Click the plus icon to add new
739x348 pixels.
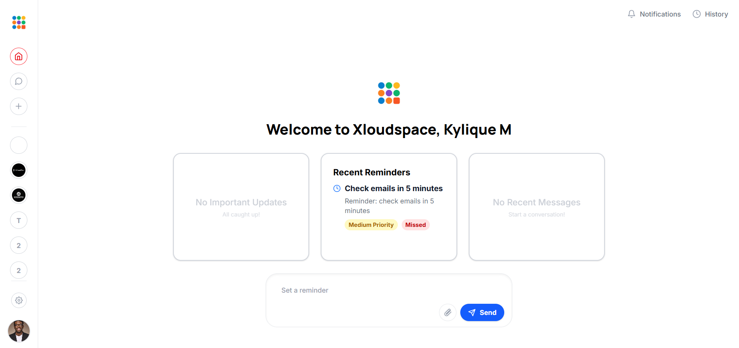pos(19,107)
